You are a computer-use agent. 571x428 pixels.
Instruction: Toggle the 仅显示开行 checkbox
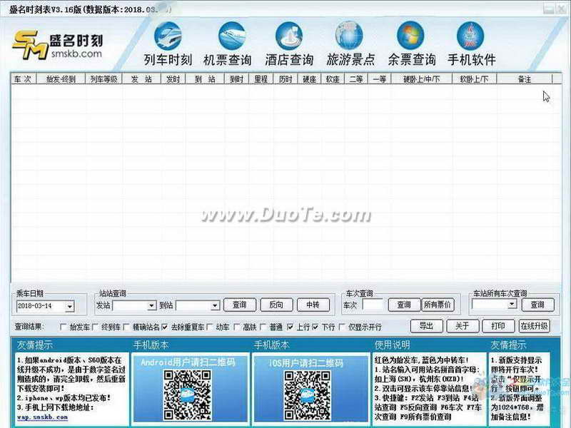point(342,327)
